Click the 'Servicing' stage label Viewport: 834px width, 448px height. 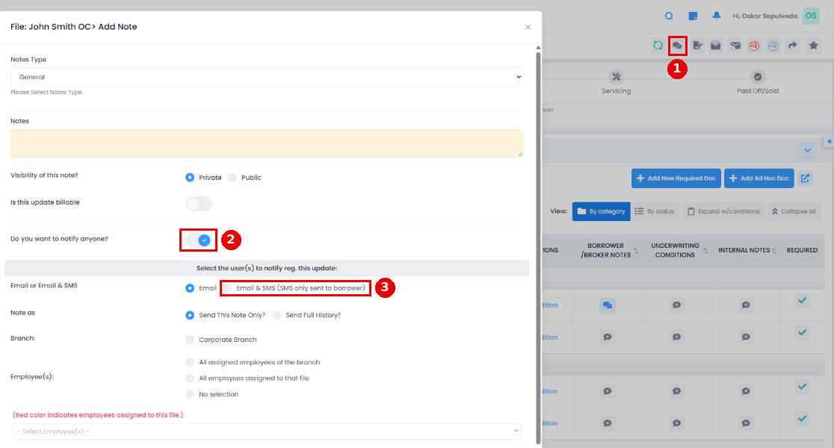click(616, 91)
